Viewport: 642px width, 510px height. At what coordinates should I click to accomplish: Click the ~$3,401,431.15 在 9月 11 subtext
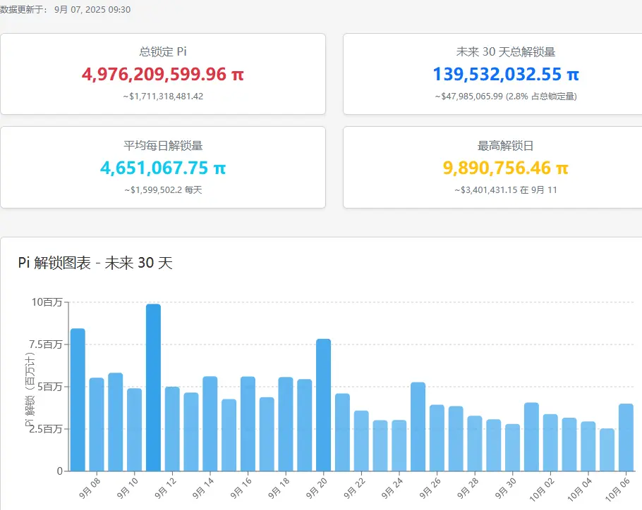pyautogui.click(x=506, y=190)
